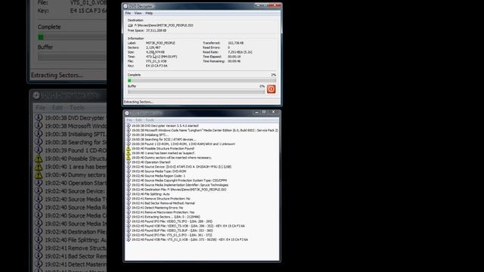Select log row 'Found IFO File: VTS_01_0.IFO'
484x272 pixels.
click(172, 235)
